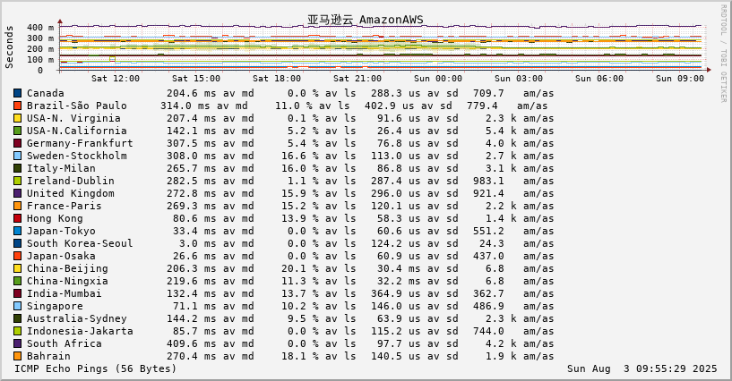The height and width of the screenshot is (381, 732).
Task: Select the 'China-Beijing' legend label
Action: (67, 268)
